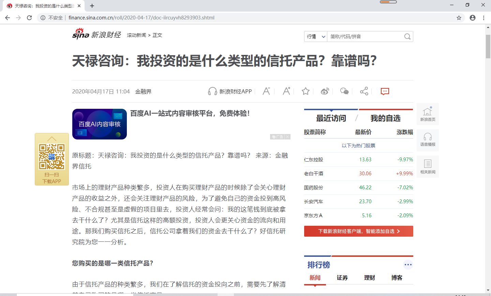491x296 pixels.
Task: Open stock 老白干酒
Action: [314, 174]
